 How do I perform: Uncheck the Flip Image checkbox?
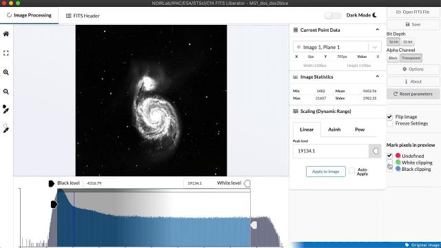389,116
